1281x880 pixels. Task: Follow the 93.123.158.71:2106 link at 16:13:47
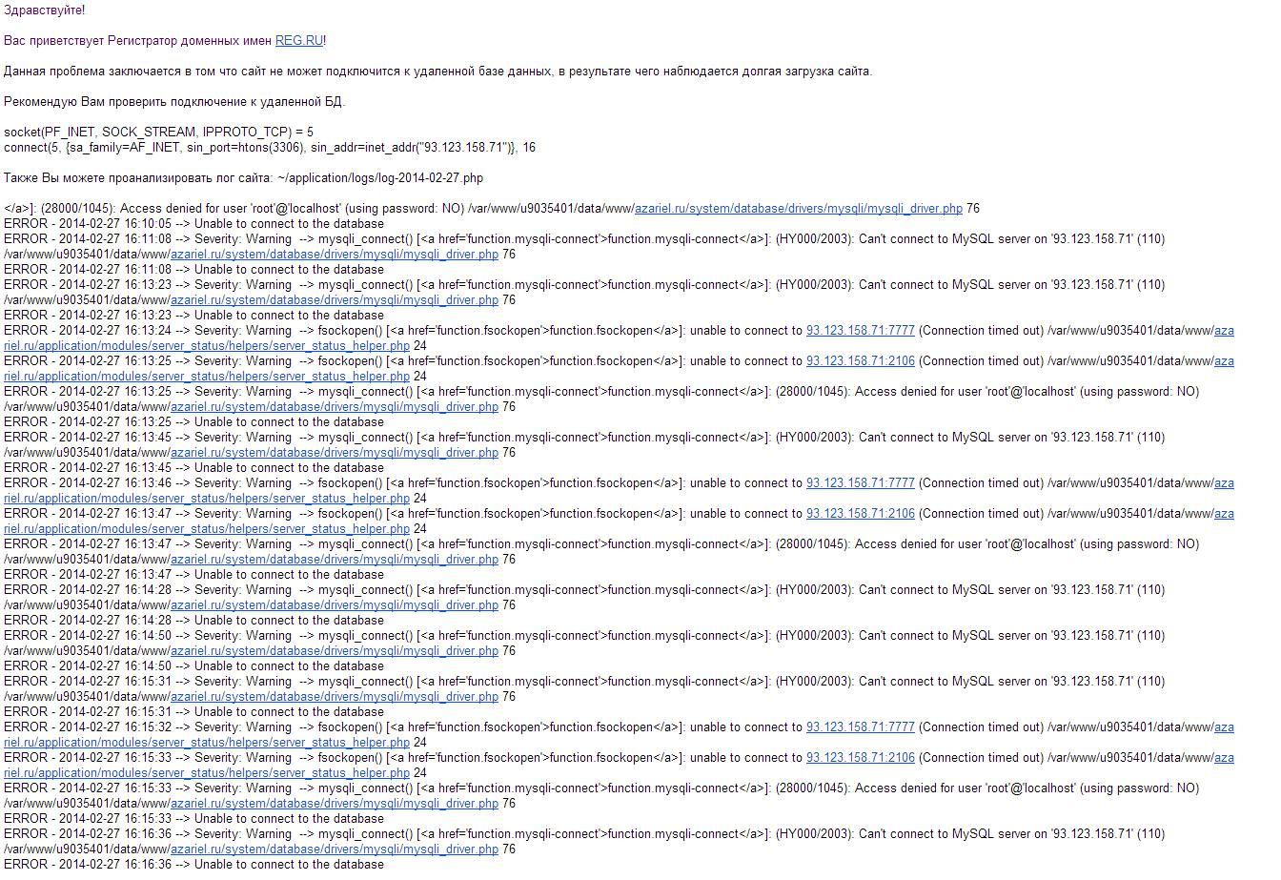861,514
